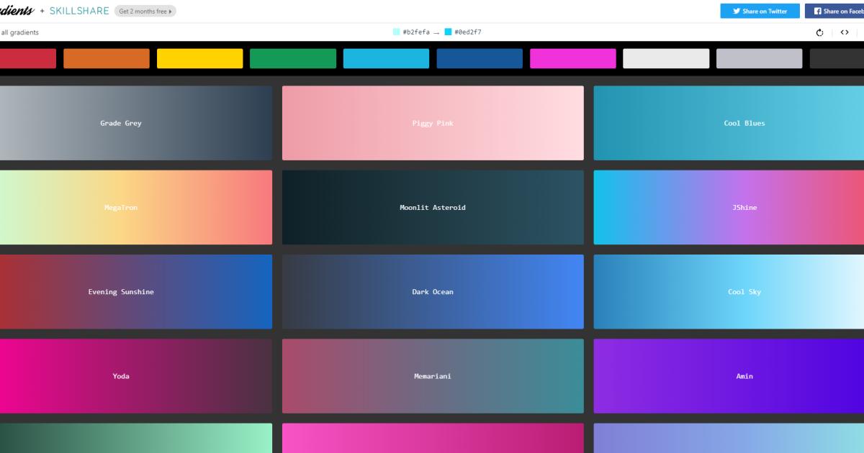The height and width of the screenshot is (453, 864).
Task: Select the magenta category filter swatch
Action: 573,58
